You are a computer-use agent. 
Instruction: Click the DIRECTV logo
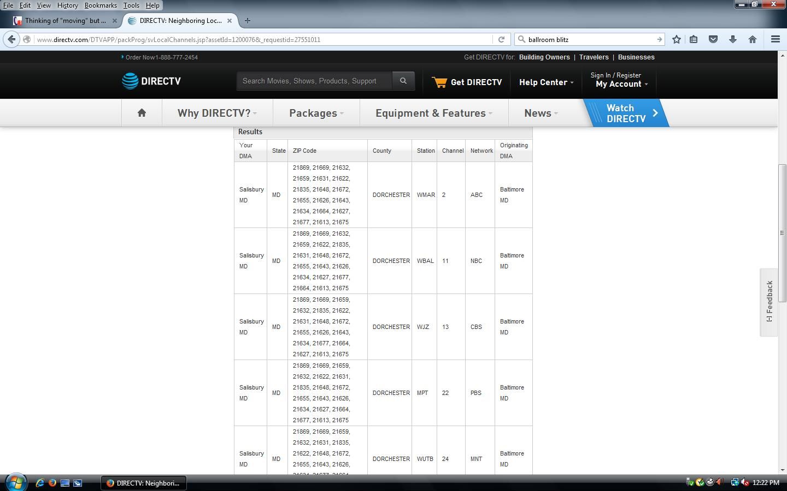(x=151, y=81)
